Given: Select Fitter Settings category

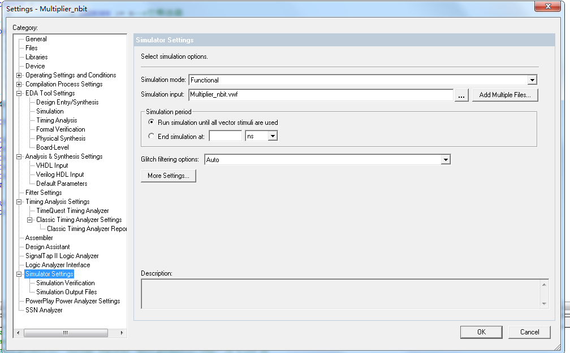Looking at the screenshot, I should coord(44,193).
